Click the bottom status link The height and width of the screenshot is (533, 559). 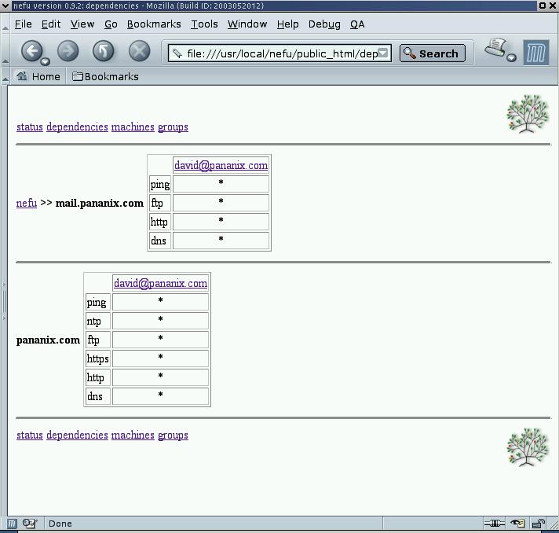pyautogui.click(x=30, y=435)
